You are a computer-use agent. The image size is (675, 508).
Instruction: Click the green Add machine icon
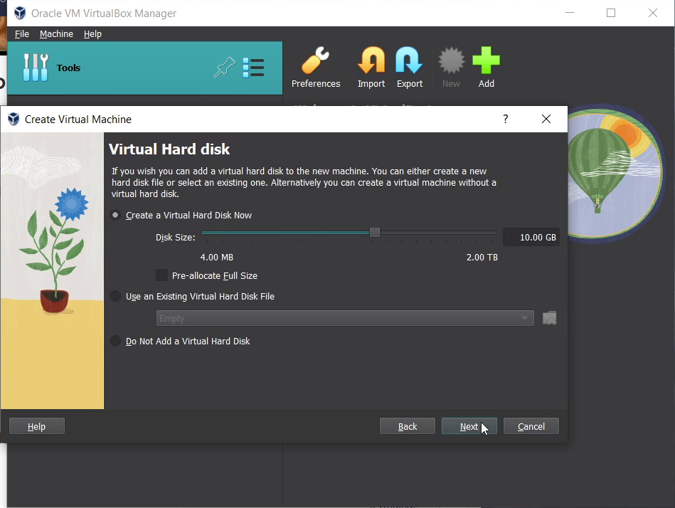click(x=486, y=62)
